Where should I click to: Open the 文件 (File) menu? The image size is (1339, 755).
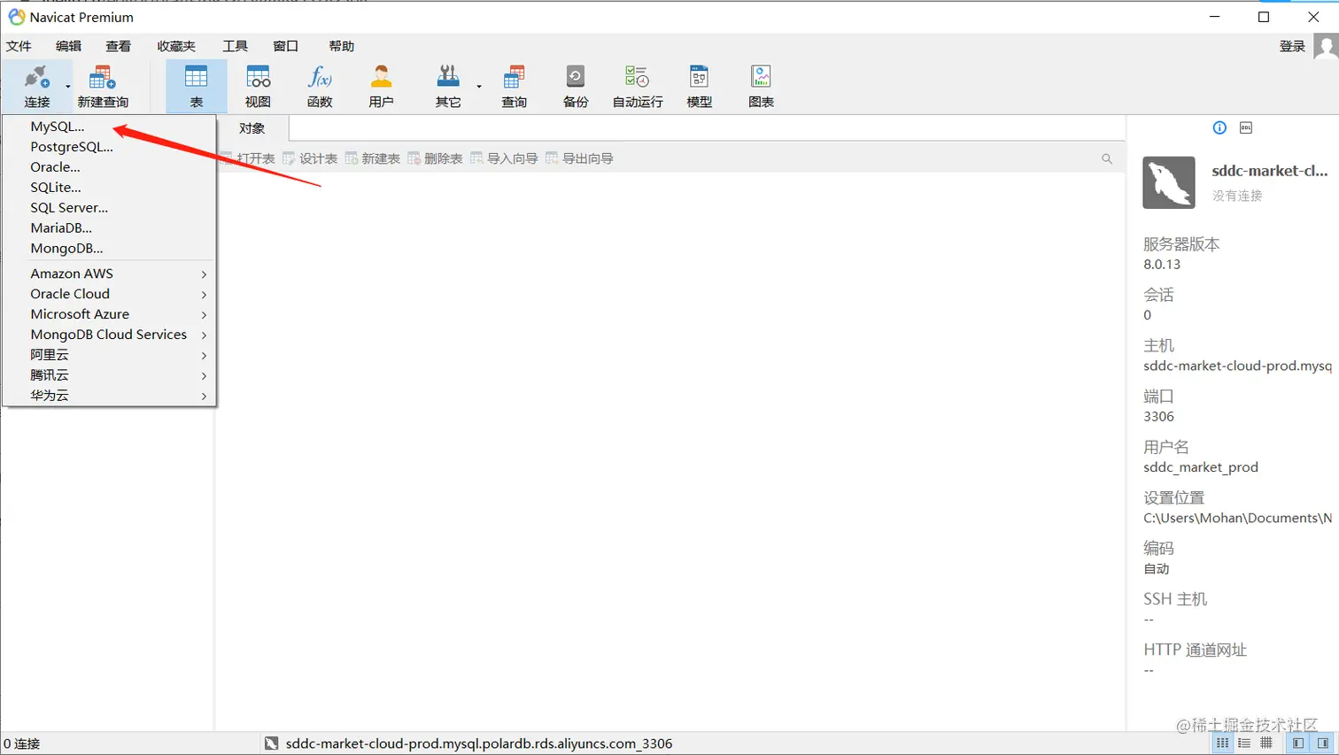pyautogui.click(x=19, y=46)
